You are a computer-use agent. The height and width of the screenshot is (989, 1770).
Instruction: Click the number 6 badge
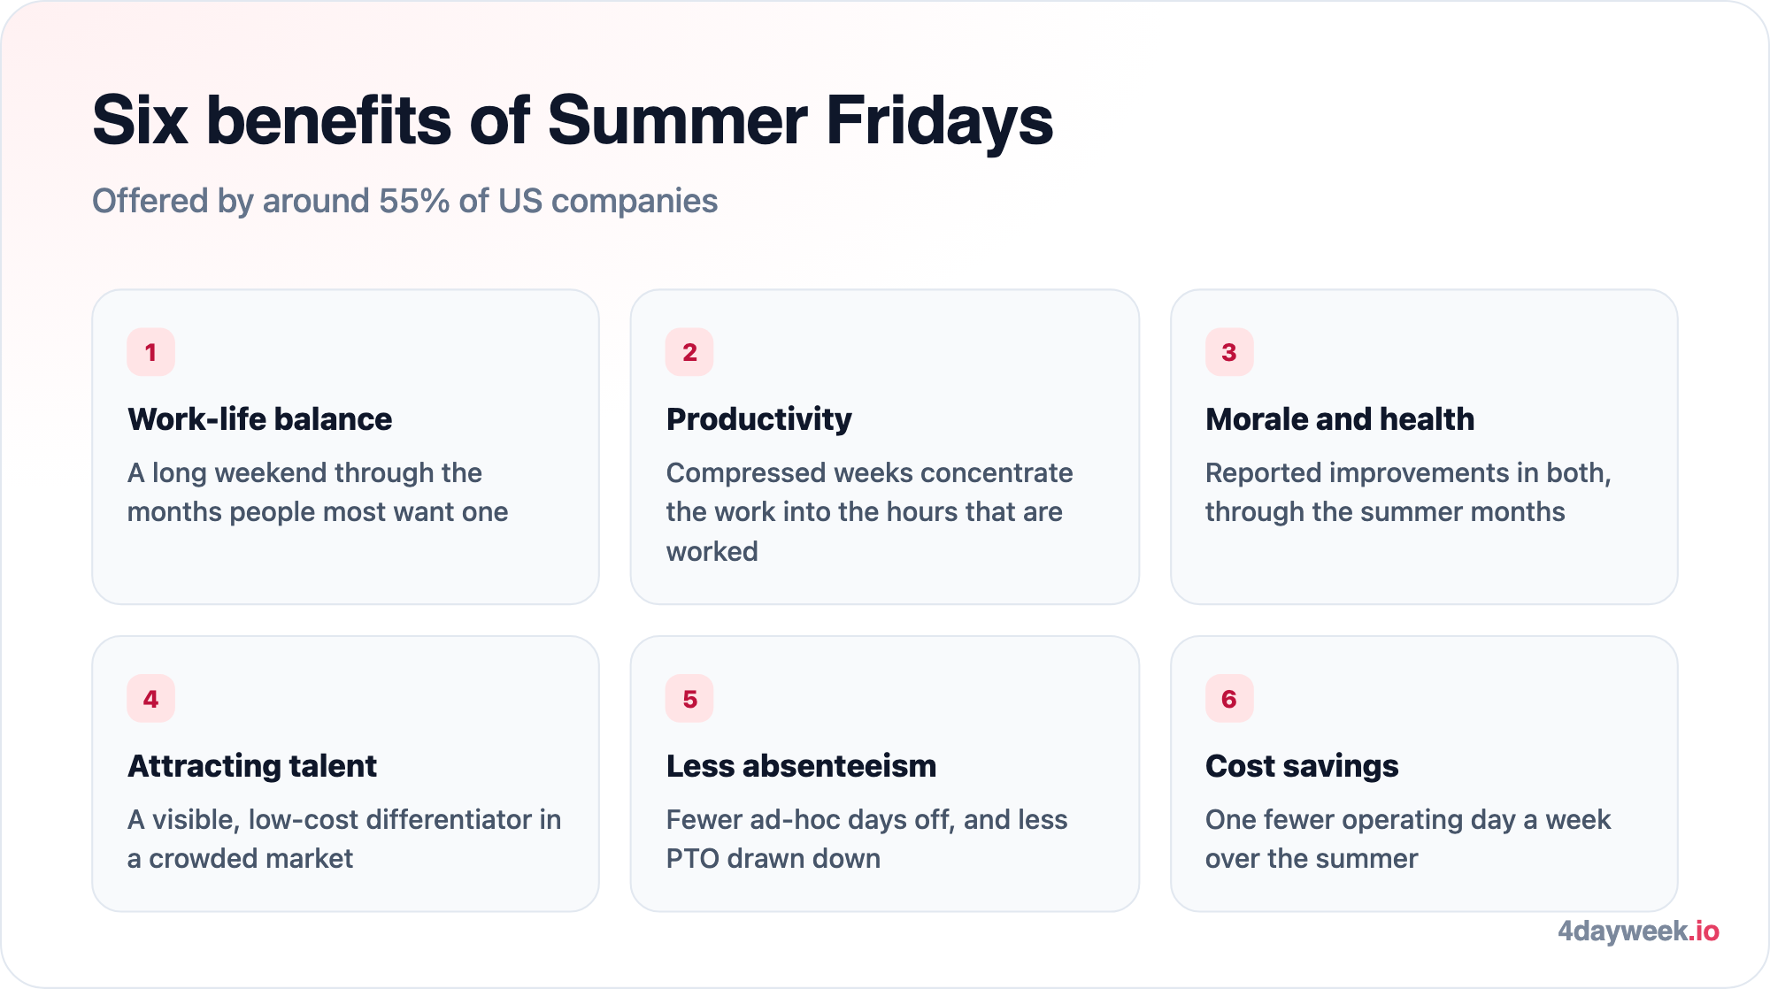(1229, 699)
